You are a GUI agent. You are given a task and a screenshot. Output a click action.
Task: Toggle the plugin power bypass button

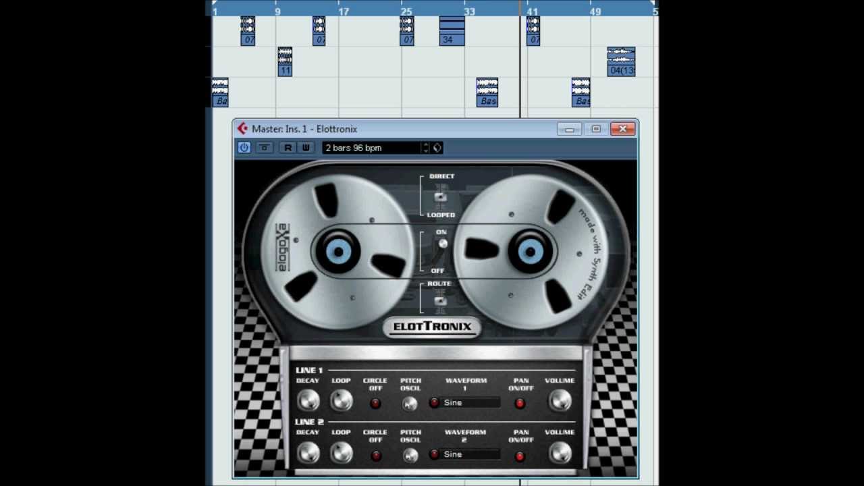[244, 147]
